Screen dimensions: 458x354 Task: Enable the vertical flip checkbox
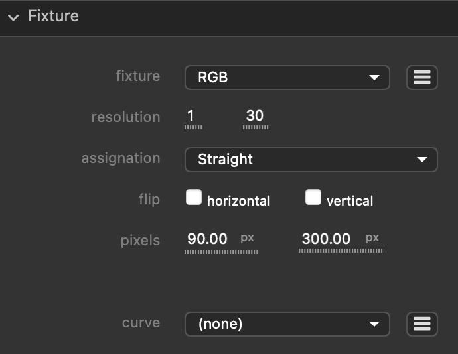pos(313,198)
